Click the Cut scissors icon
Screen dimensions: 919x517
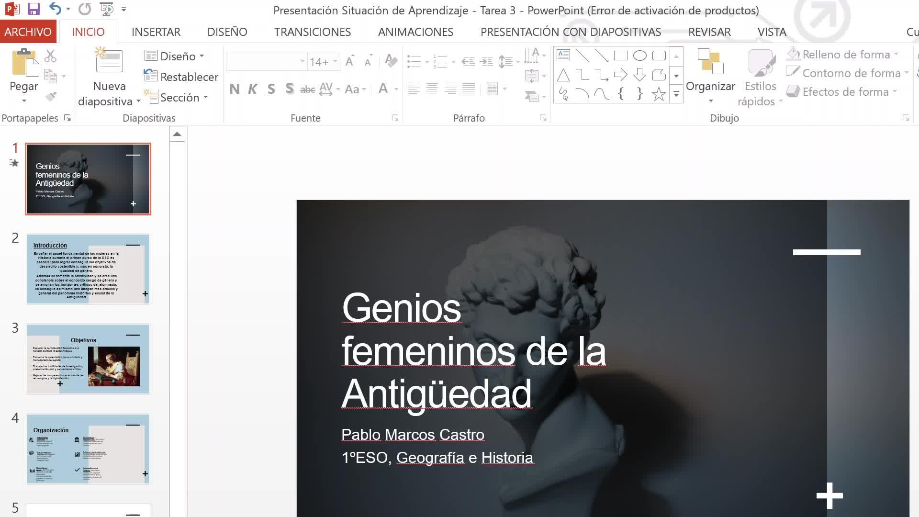click(x=50, y=56)
